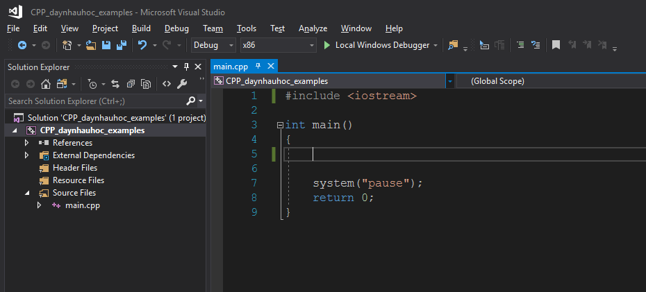Open the Help menu
Viewport: 646px width, 292px height.
point(394,28)
